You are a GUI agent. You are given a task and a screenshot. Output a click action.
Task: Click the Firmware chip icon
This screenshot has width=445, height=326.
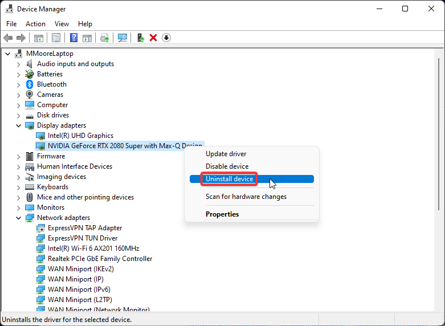click(x=30, y=156)
